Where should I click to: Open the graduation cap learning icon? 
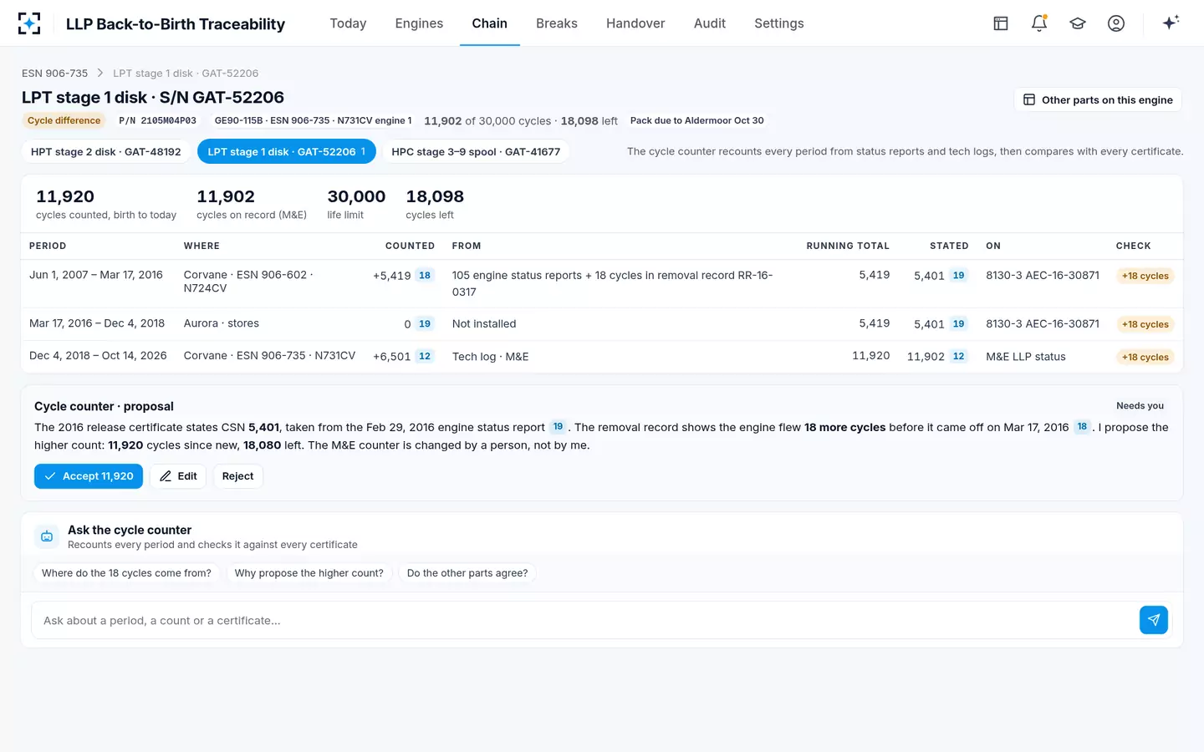point(1078,23)
